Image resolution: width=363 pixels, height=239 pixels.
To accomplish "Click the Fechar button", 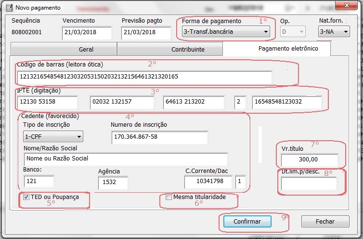I will tap(325, 222).
